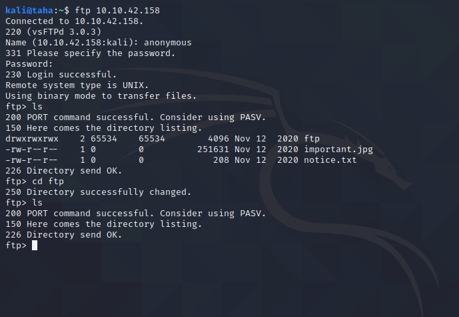Click the notice.txt filename in the listing

tap(330, 160)
